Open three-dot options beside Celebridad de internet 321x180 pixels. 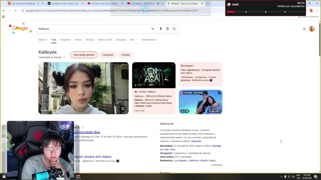(x=64, y=57)
